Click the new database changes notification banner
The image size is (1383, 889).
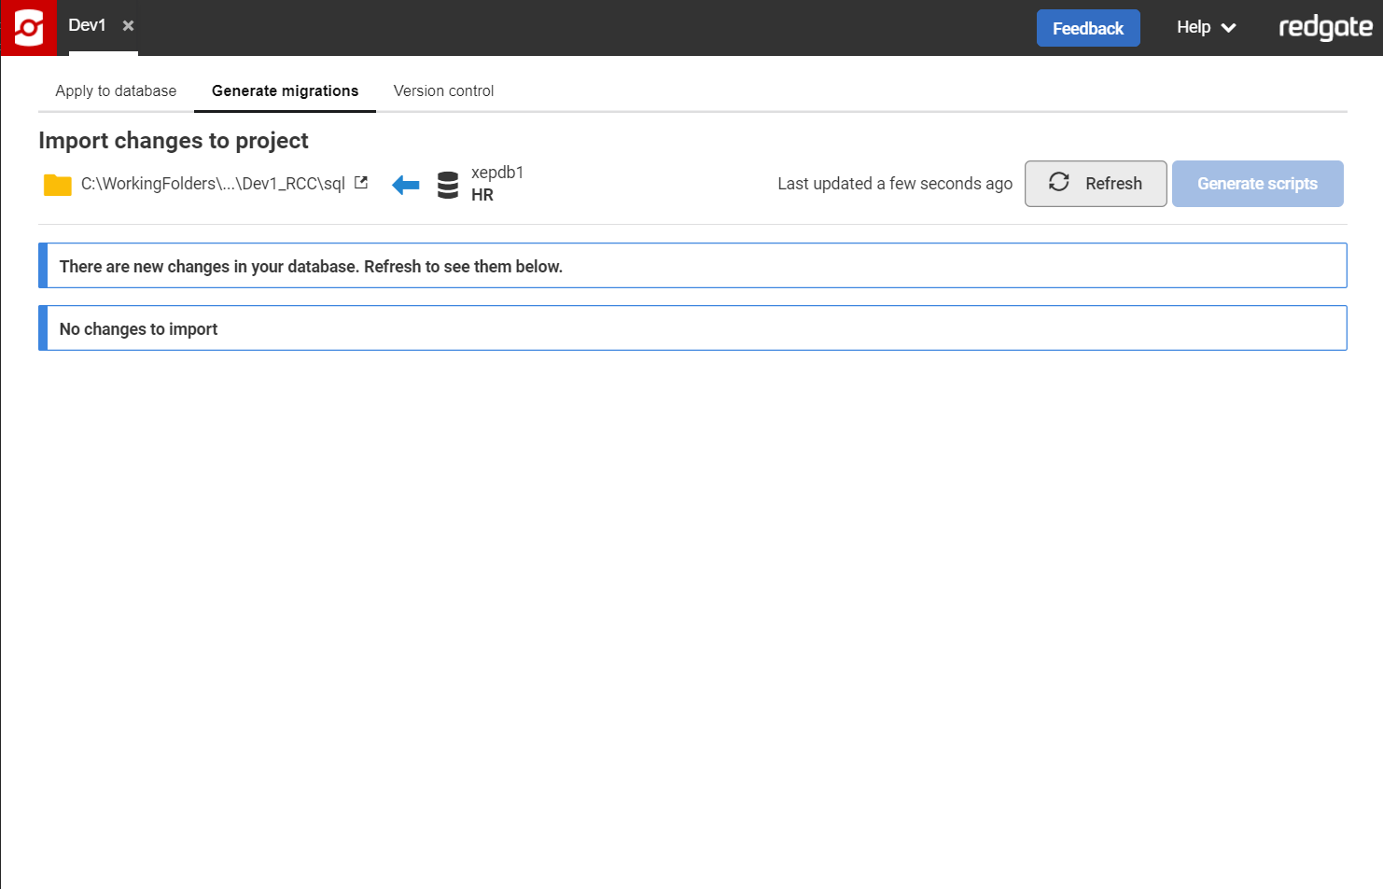pyautogui.click(x=692, y=266)
